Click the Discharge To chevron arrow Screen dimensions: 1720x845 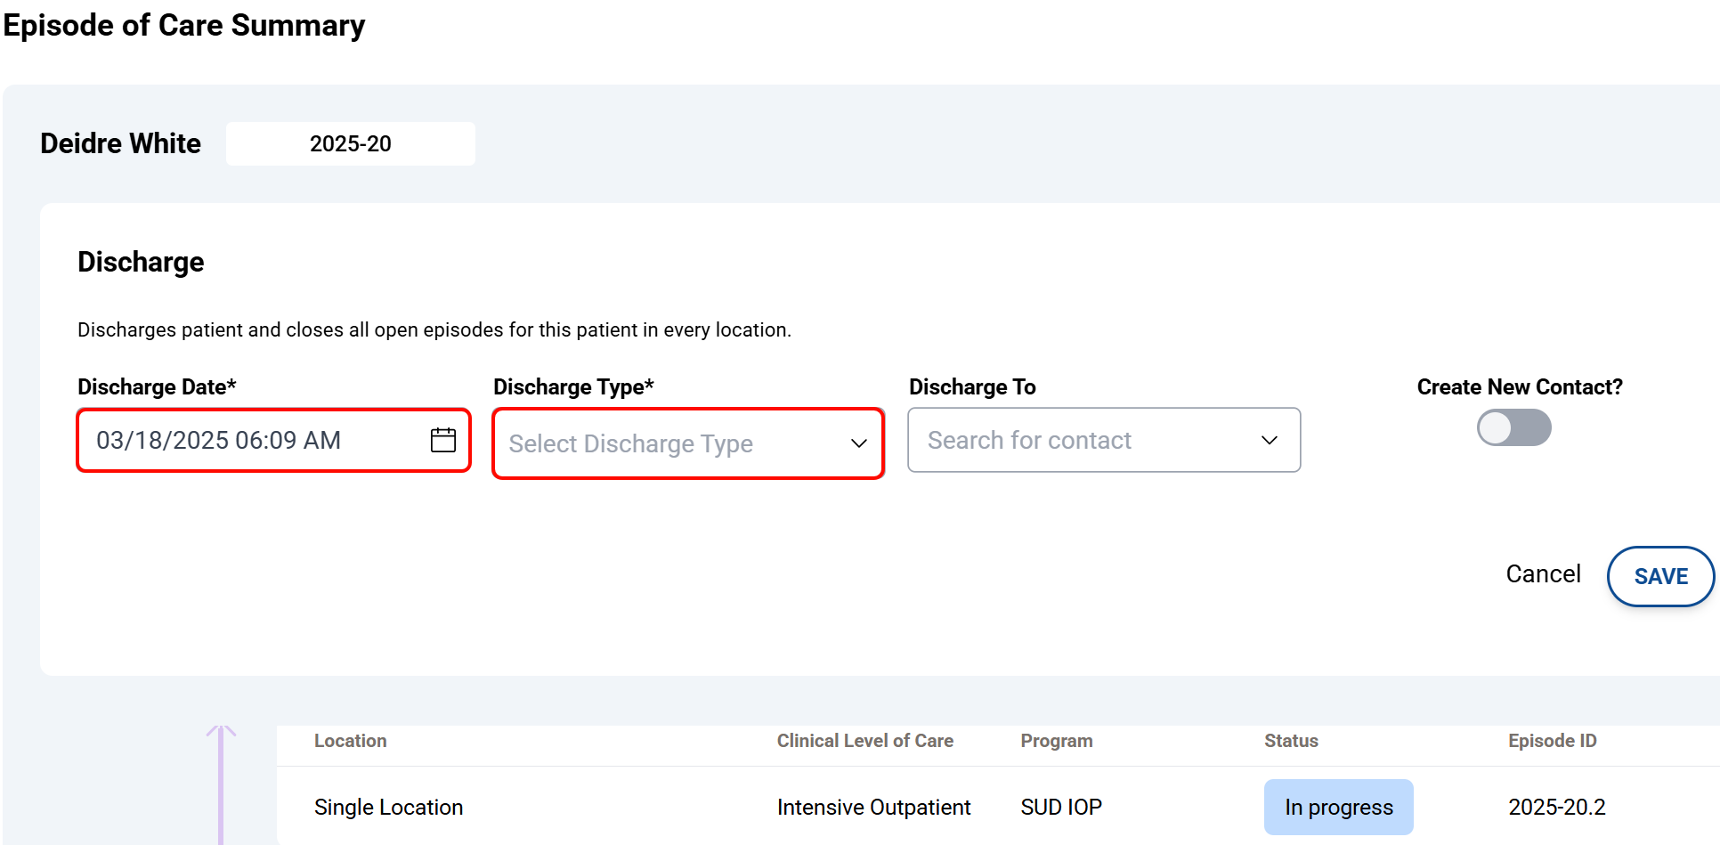(x=1270, y=440)
